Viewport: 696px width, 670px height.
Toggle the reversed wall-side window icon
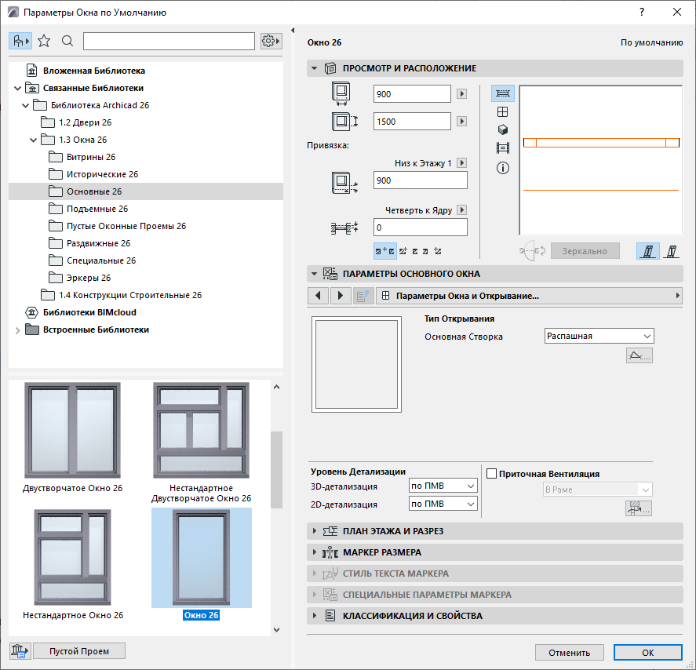[671, 250]
